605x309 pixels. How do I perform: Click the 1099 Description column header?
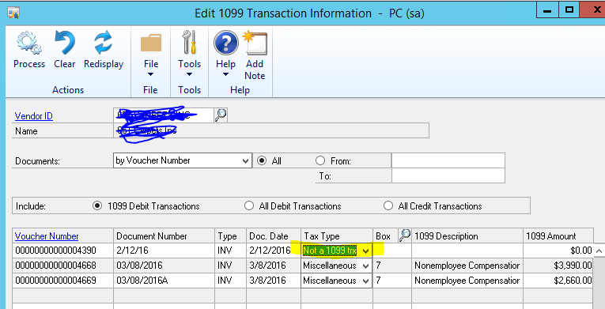[x=467, y=236]
